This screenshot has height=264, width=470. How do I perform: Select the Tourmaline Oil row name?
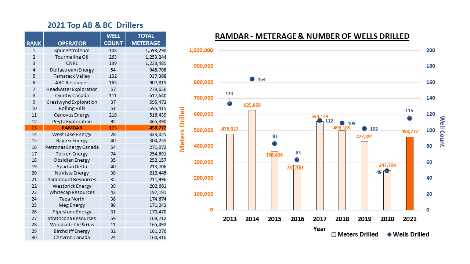tap(72, 57)
